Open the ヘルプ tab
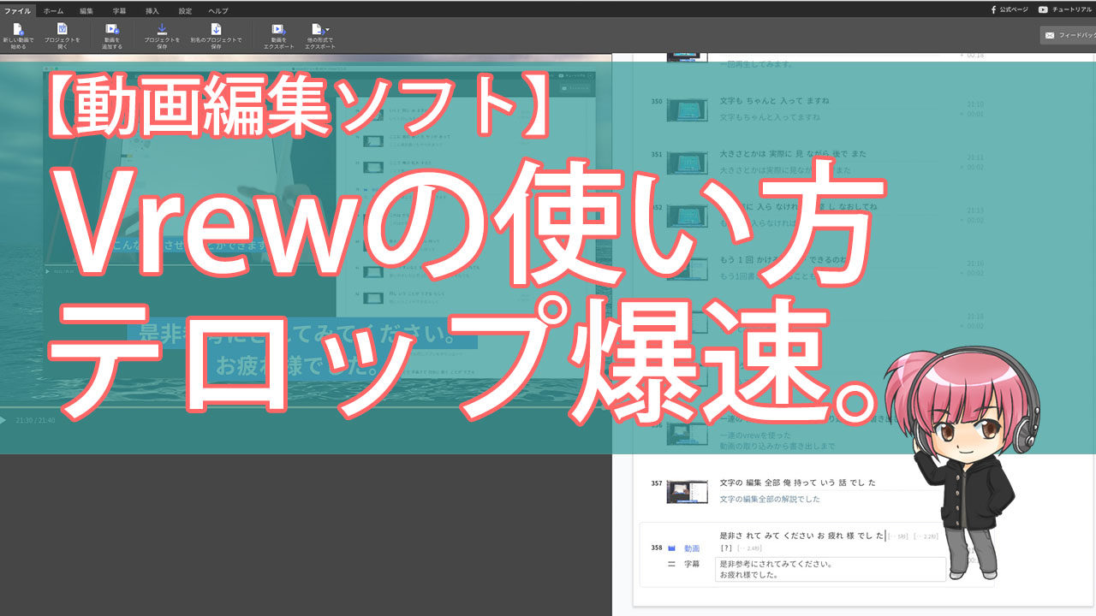Image resolution: width=1096 pixels, height=616 pixels. [218, 10]
